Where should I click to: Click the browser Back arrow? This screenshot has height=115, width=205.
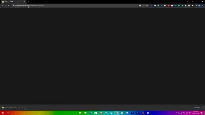click(2, 6)
